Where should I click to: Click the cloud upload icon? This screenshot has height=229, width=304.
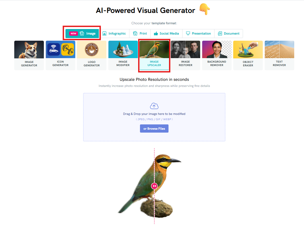click(154, 106)
